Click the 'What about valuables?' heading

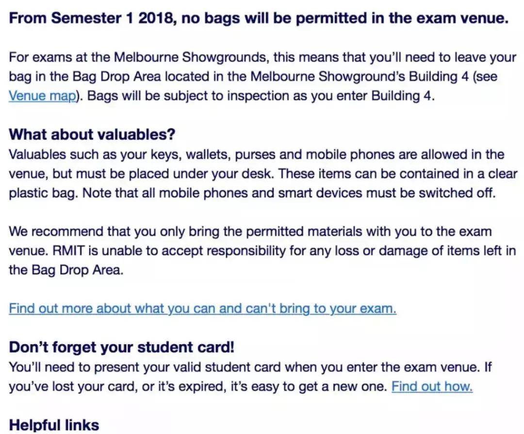(x=92, y=134)
